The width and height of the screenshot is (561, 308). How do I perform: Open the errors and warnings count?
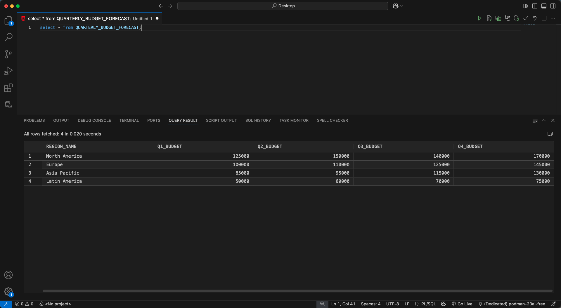[24, 304]
